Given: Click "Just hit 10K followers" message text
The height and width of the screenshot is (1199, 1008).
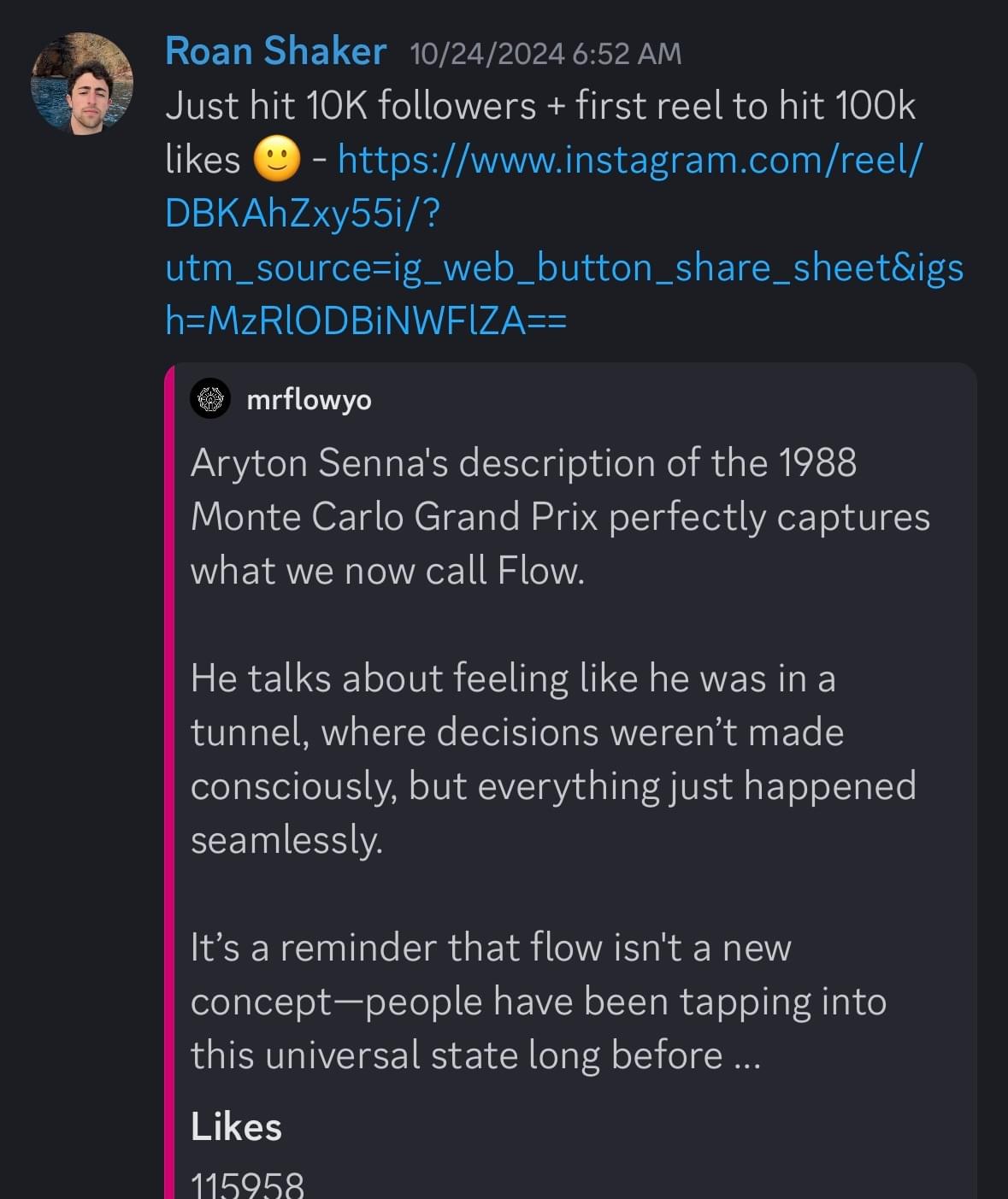Looking at the screenshot, I should 351,107.
